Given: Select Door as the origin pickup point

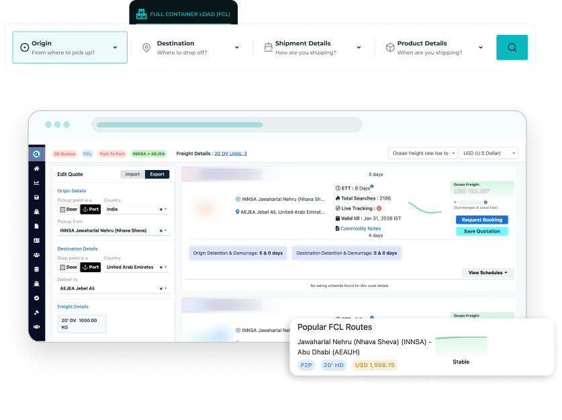Looking at the screenshot, I should [68, 209].
